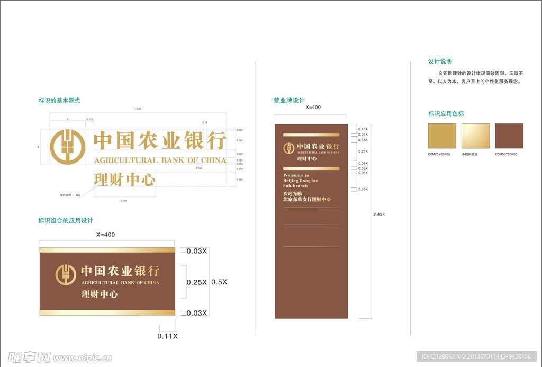Click the top gold bar of the horizontal sign
542x367 pixels.
tap(107, 250)
